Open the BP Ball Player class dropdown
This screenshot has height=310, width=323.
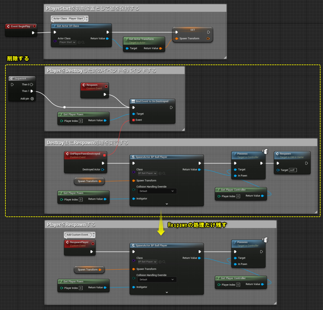click(x=147, y=173)
